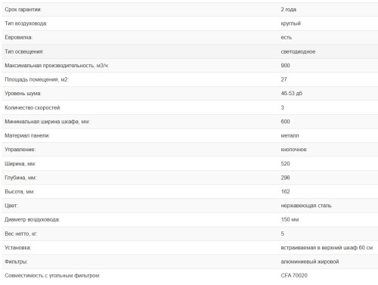378x285 pixels.
Task: Click the 'Срок гарантии' row label
Action: coord(23,10)
